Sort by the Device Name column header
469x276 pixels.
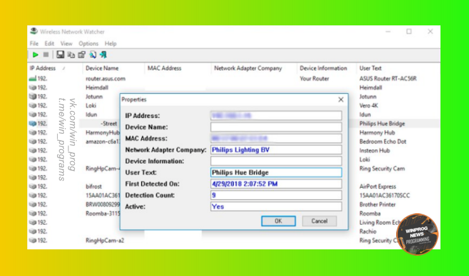click(102, 69)
